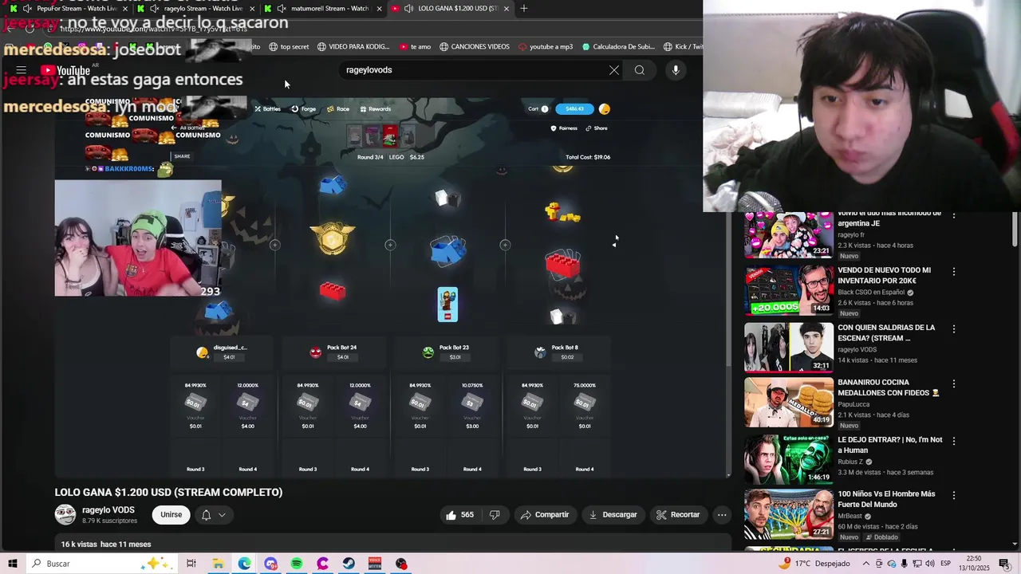Open the 'VIDEO PARA KODIG...' bookmark
The width and height of the screenshot is (1021, 574).
click(353, 47)
